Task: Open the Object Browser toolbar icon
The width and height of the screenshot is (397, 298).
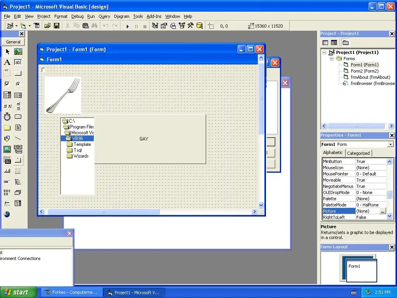Action: [182, 26]
